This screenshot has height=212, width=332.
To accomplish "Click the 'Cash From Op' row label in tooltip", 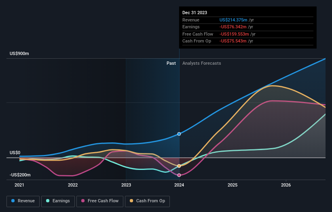I will click(197, 41).
